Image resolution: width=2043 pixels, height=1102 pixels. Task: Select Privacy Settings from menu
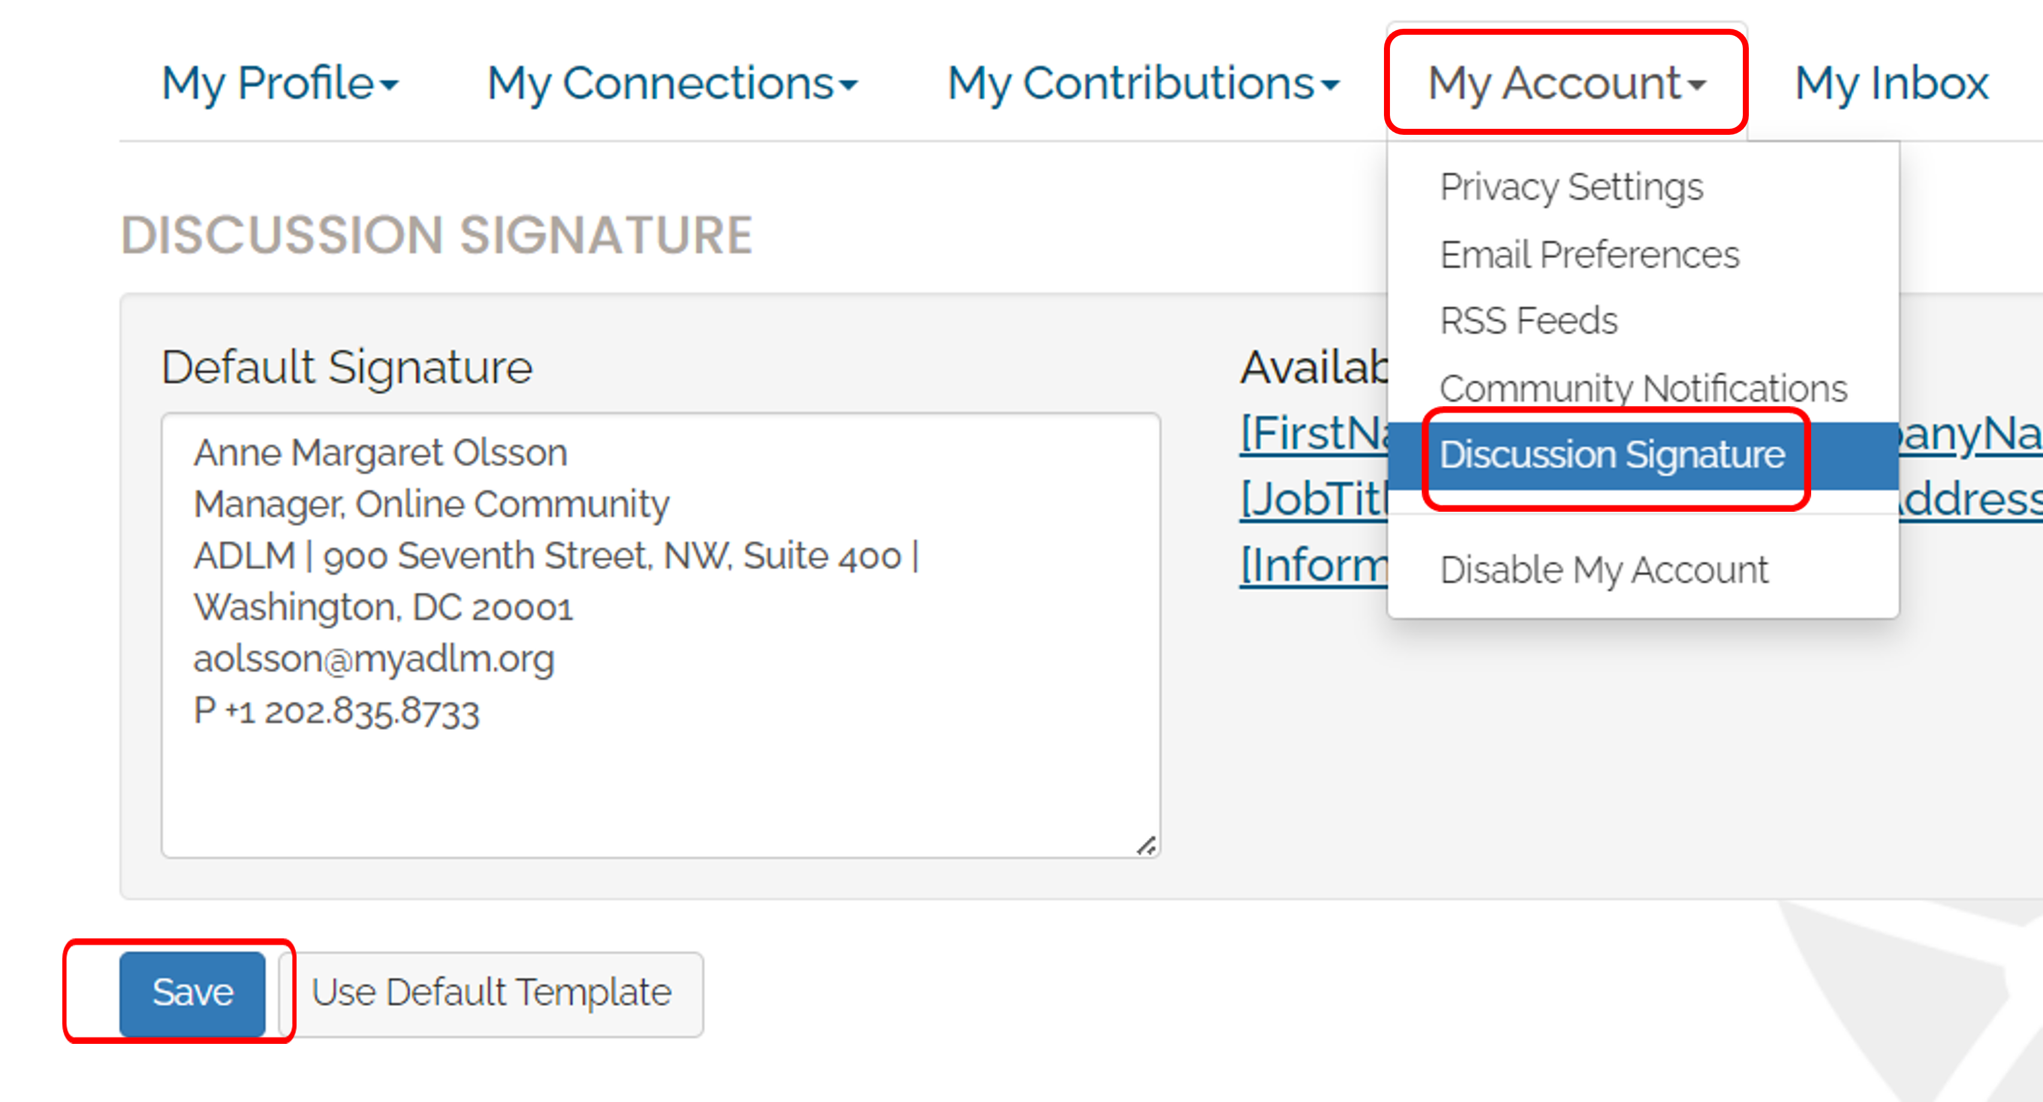1570,187
